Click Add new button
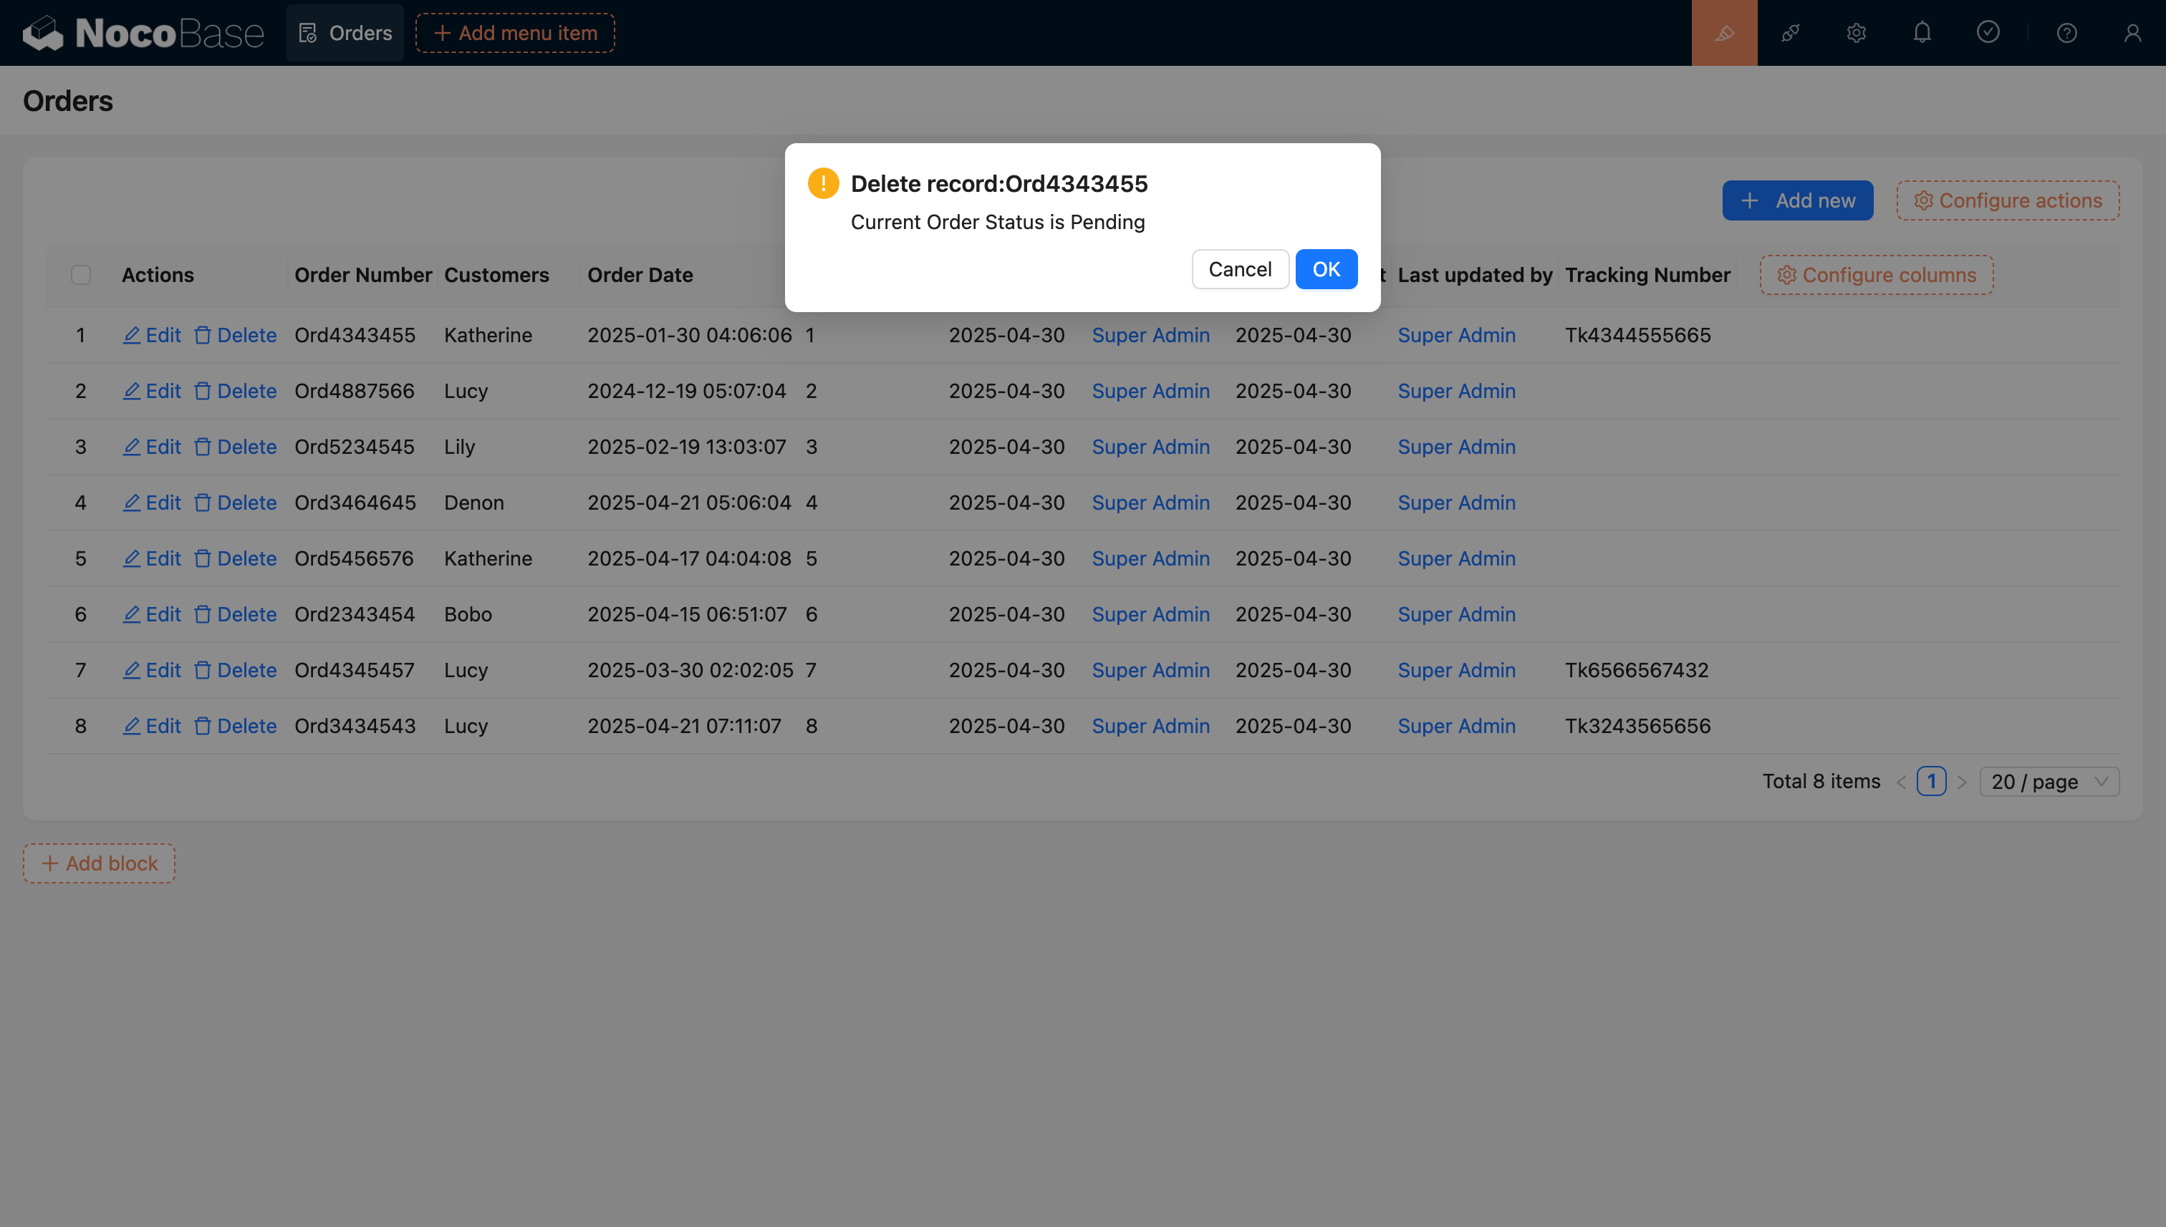This screenshot has width=2166, height=1227. [1798, 200]
